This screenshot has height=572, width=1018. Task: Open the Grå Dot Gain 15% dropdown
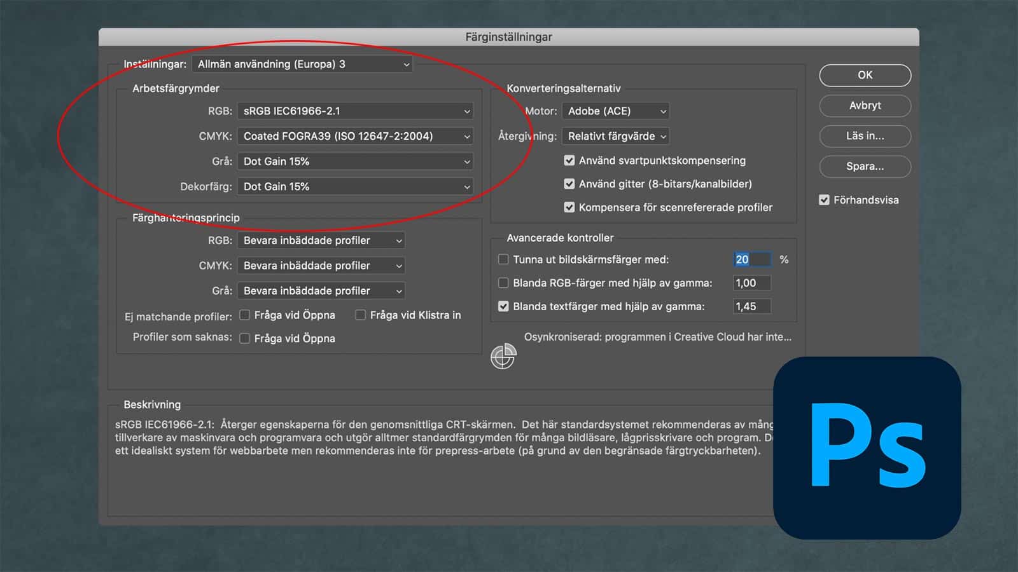click(x=356, y=161)
